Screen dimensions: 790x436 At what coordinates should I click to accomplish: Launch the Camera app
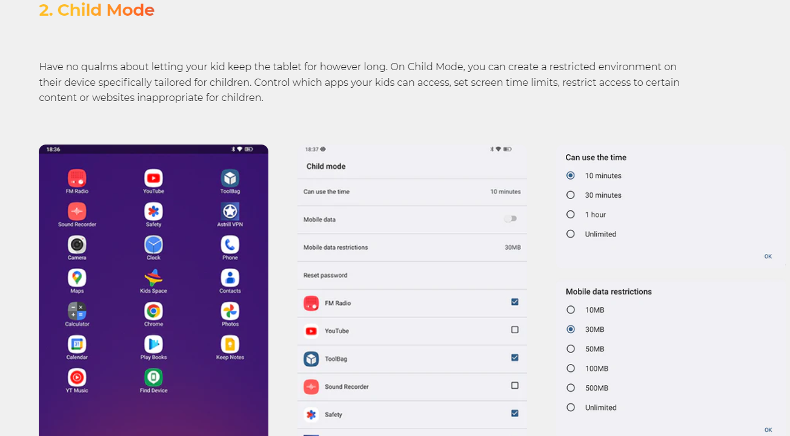pos(77,245)
